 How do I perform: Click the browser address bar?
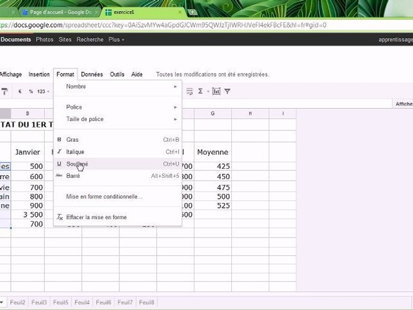click(x=206, y=25)
